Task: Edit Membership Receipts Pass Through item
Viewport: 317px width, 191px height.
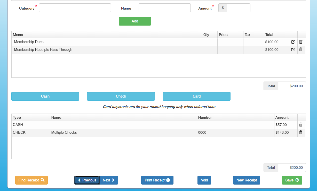Action: pyautogui.click(x=293, y=50)
